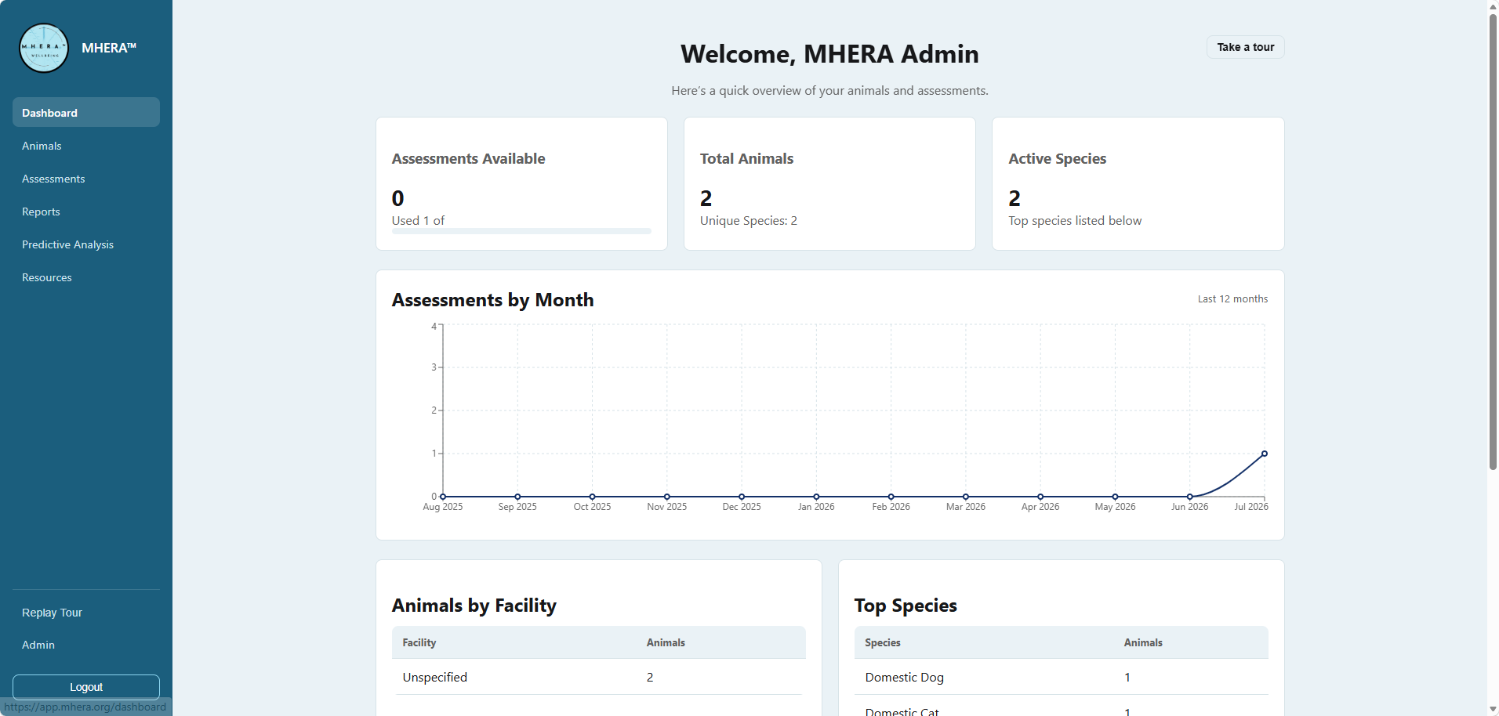Click the Assessments Available card
The image size is (1499, 716).
[x=521, y=184]
